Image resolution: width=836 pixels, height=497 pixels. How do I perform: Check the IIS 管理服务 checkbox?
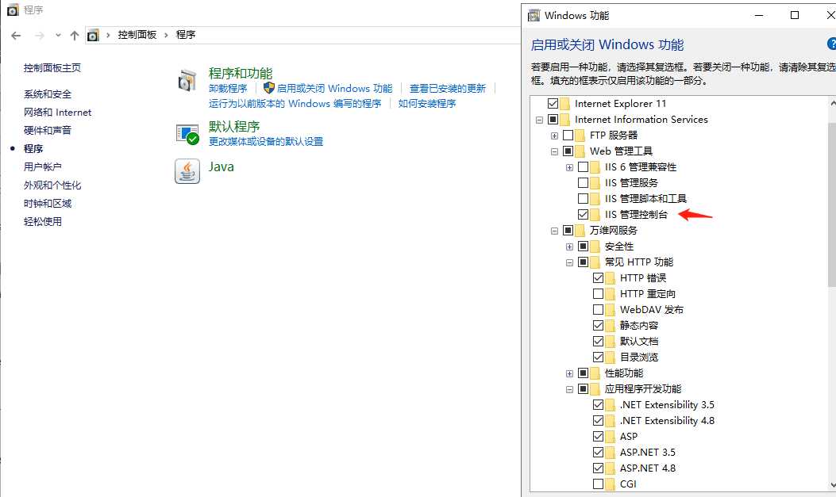583,182
